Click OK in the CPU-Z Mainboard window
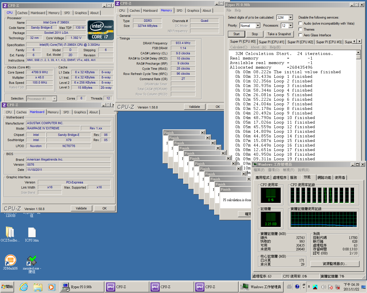The width and height of the screenshot is (367, 293). coord(104,208)
